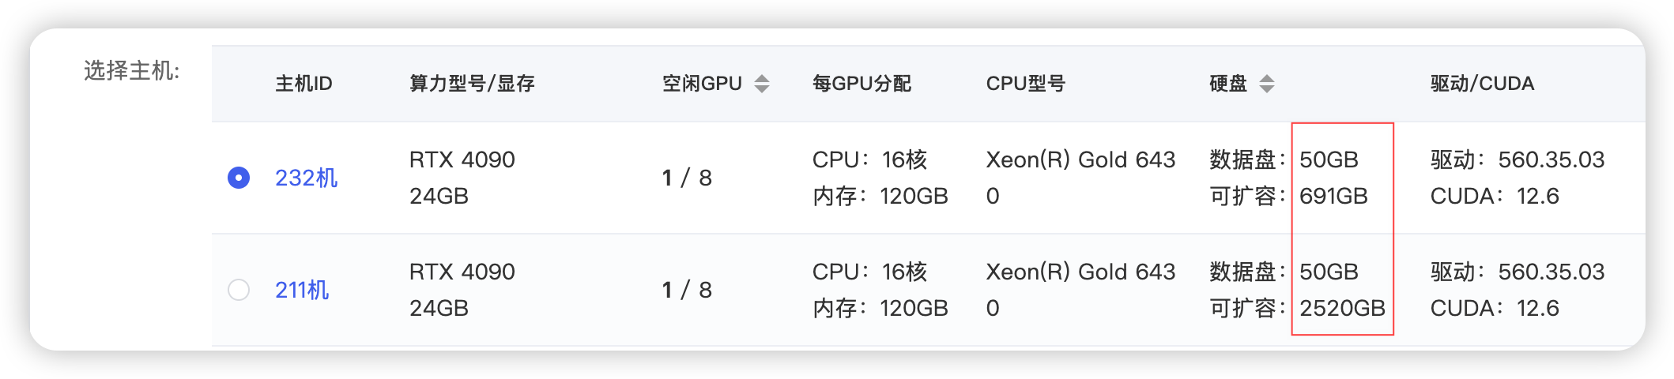Click the sort icon beside 硬盘
Image resolution: width=1674 pixels, height=379 pixels.
pos(1267,84)
